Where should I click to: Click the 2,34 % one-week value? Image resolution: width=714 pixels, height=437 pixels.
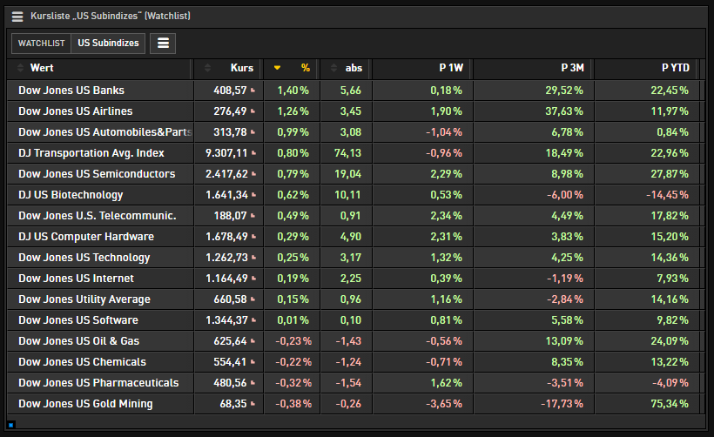446,216
